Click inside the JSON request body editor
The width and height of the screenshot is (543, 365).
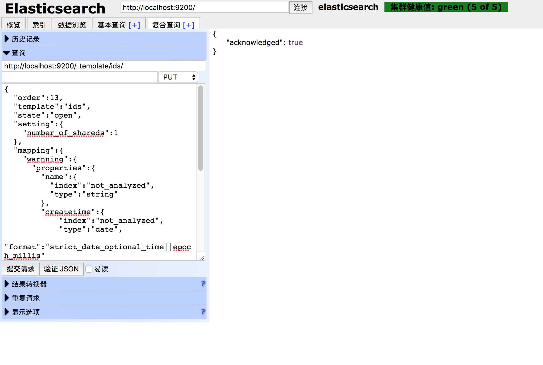click(99, 172)
